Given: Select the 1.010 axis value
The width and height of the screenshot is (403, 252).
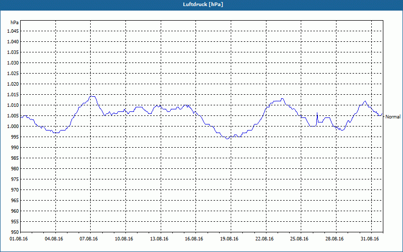Looking at the screenshot, I should point(13,105).
